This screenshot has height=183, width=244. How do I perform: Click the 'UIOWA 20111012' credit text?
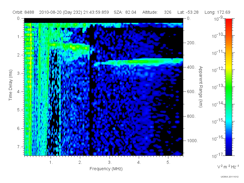tap(230, 177)
